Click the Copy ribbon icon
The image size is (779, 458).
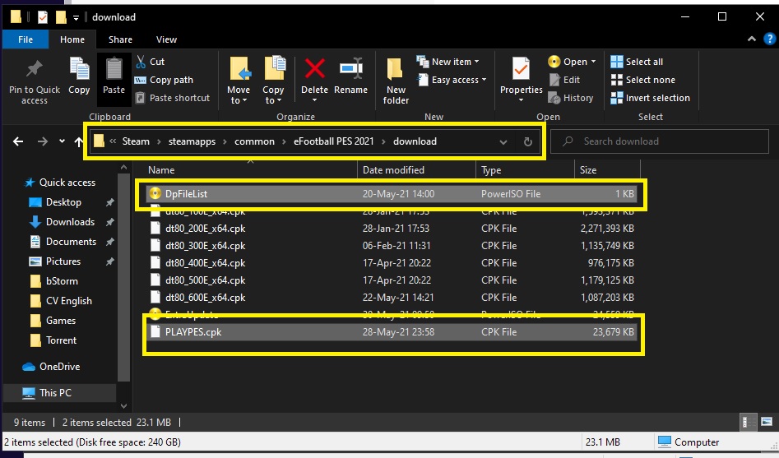click(x=79, y=70)
